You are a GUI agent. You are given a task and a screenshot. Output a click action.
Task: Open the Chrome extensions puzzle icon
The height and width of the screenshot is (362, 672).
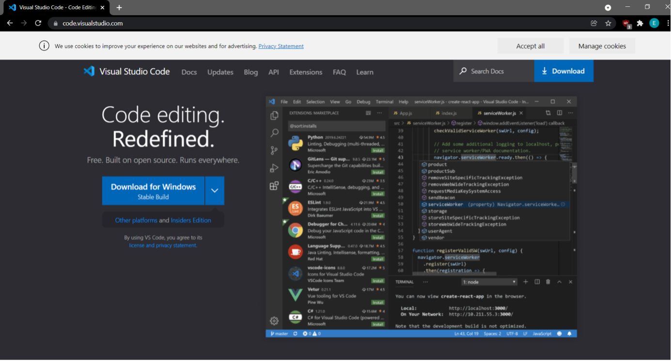click(640, 23)
